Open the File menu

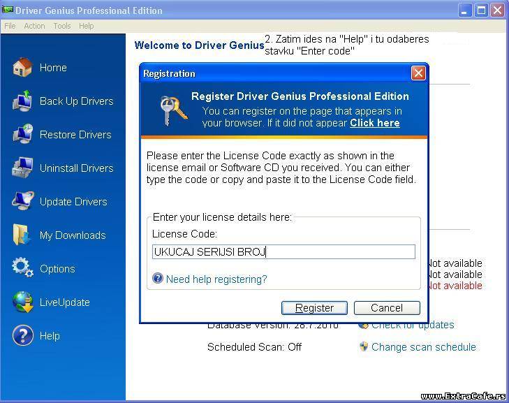click(x=10, y=26)
